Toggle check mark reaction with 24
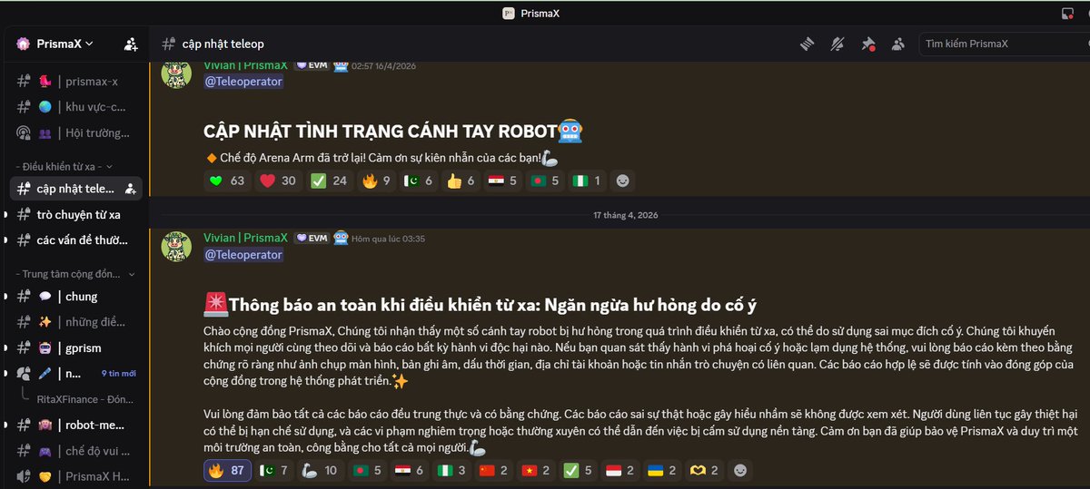Screen dimensions: 1090x489 pyautogui.click(x=329, y=181)
